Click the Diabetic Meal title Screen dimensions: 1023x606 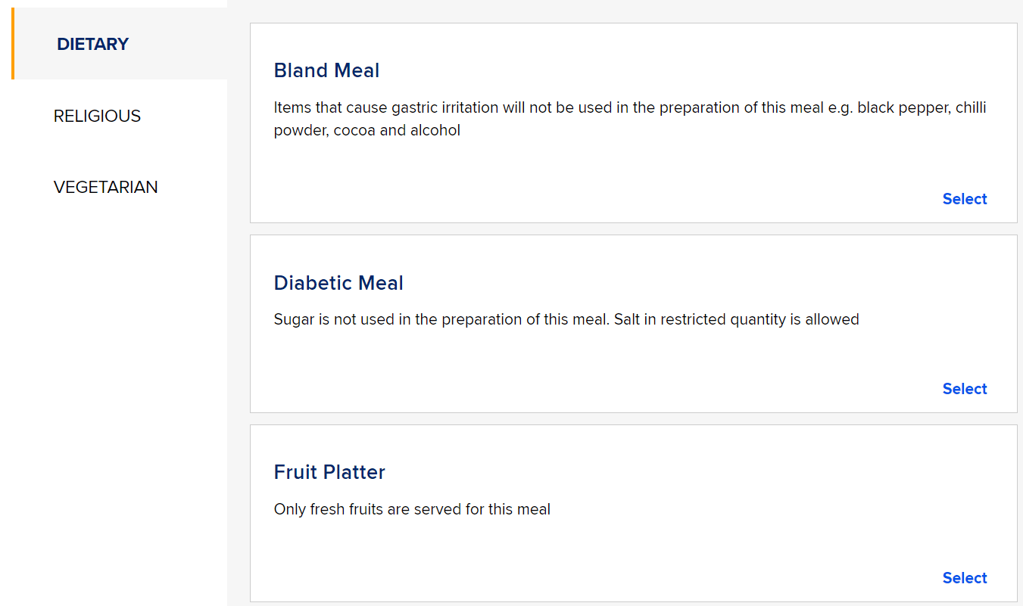pos(338,283)
